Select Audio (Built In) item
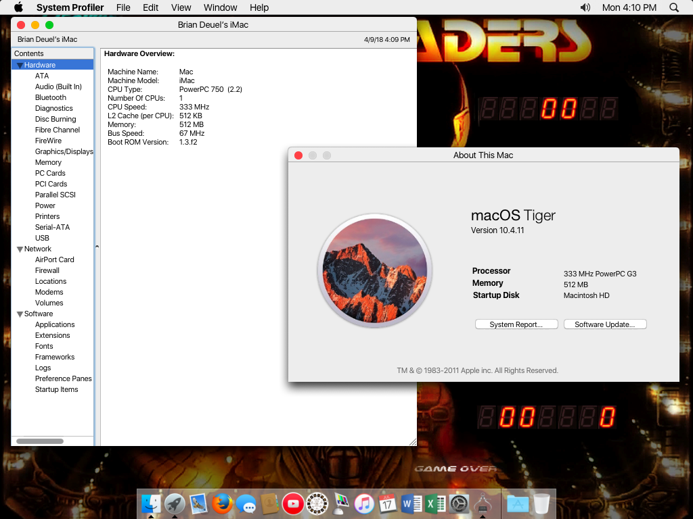 58,86
